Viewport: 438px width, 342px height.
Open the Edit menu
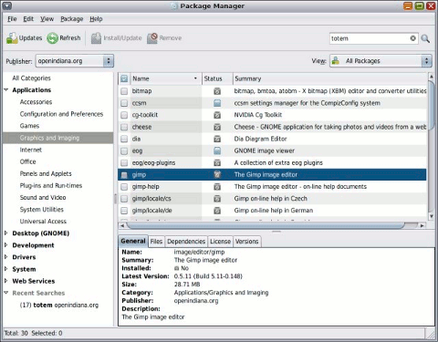(x=28, y=19)
